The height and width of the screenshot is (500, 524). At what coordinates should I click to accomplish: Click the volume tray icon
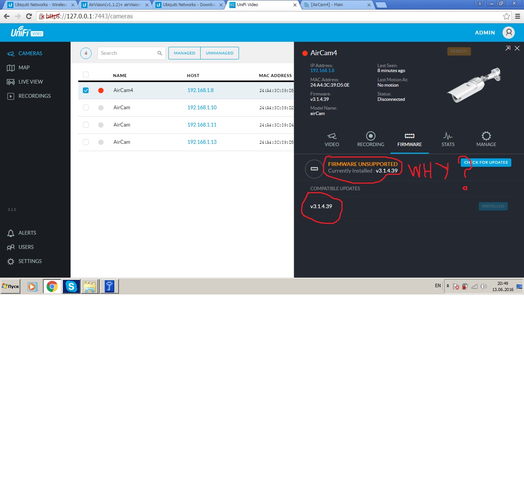483,286
